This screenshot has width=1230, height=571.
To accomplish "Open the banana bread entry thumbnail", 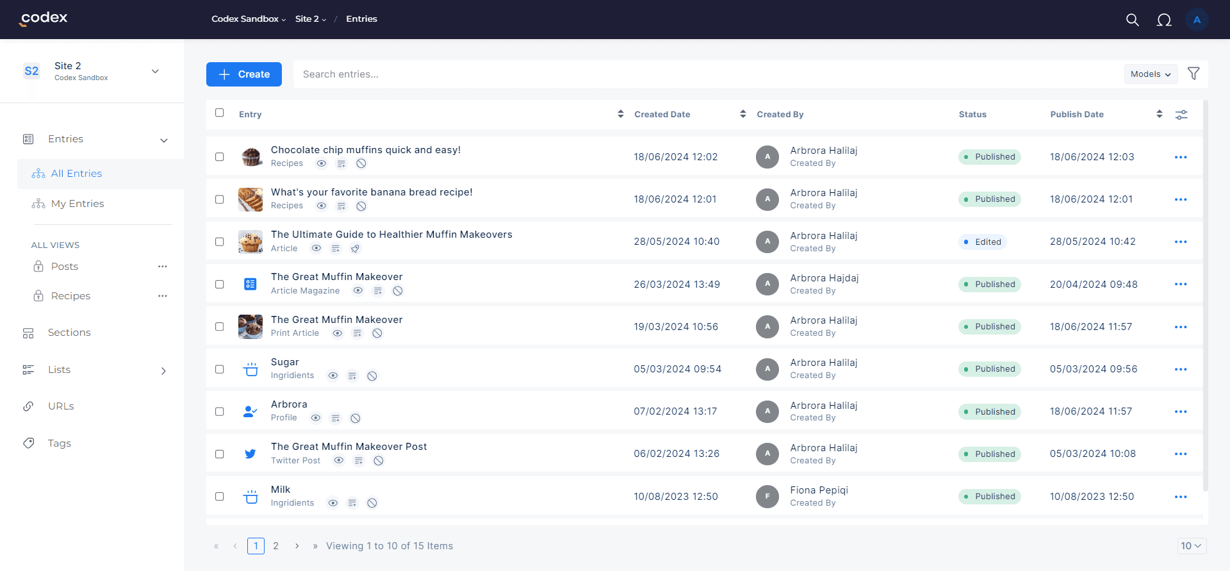I will [250, 199].
